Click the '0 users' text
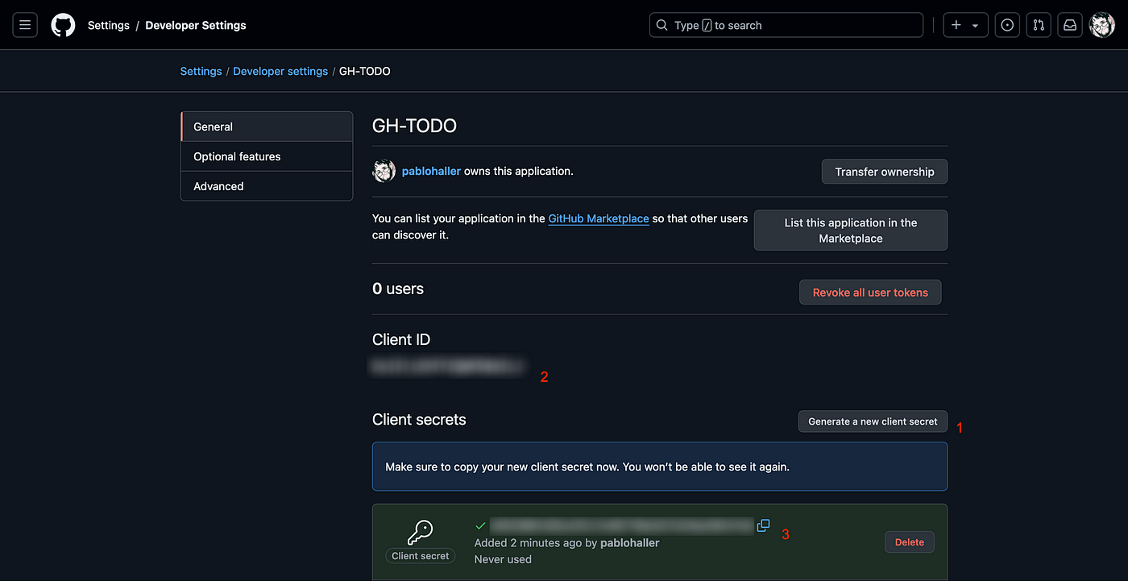 [x=398, y=288]
